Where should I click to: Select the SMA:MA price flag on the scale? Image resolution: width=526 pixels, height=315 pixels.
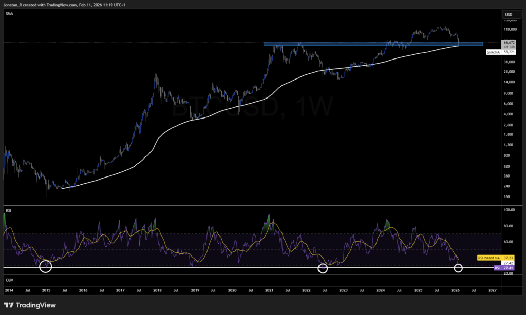tap(494, 52)
